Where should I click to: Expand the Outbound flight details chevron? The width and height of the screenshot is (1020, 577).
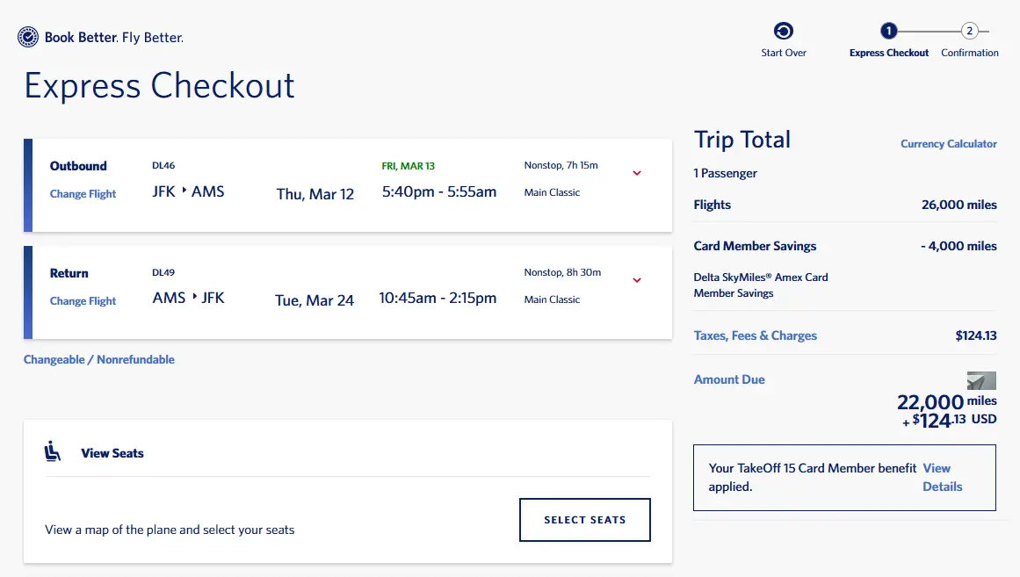(637, 173)
